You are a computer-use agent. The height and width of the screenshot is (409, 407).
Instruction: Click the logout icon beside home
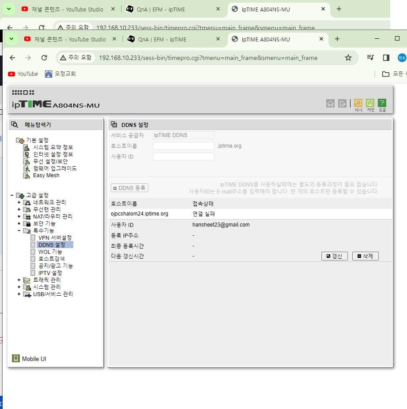[x=342, y=103]
